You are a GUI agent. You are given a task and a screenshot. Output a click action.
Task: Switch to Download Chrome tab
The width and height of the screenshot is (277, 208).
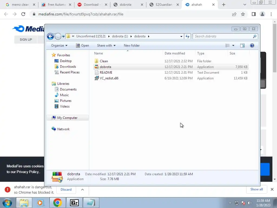[x=93, y=5]
